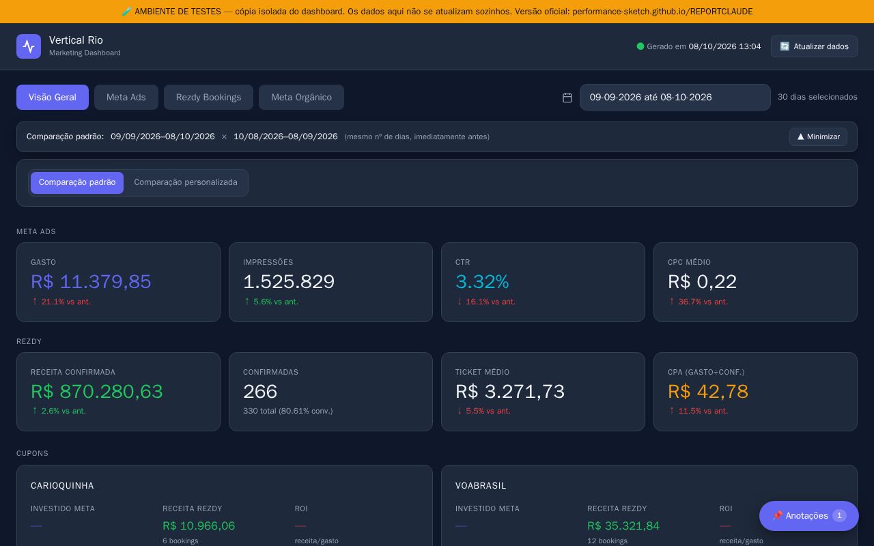Switch to the Rezdy Bookings tab

[208, 97]
